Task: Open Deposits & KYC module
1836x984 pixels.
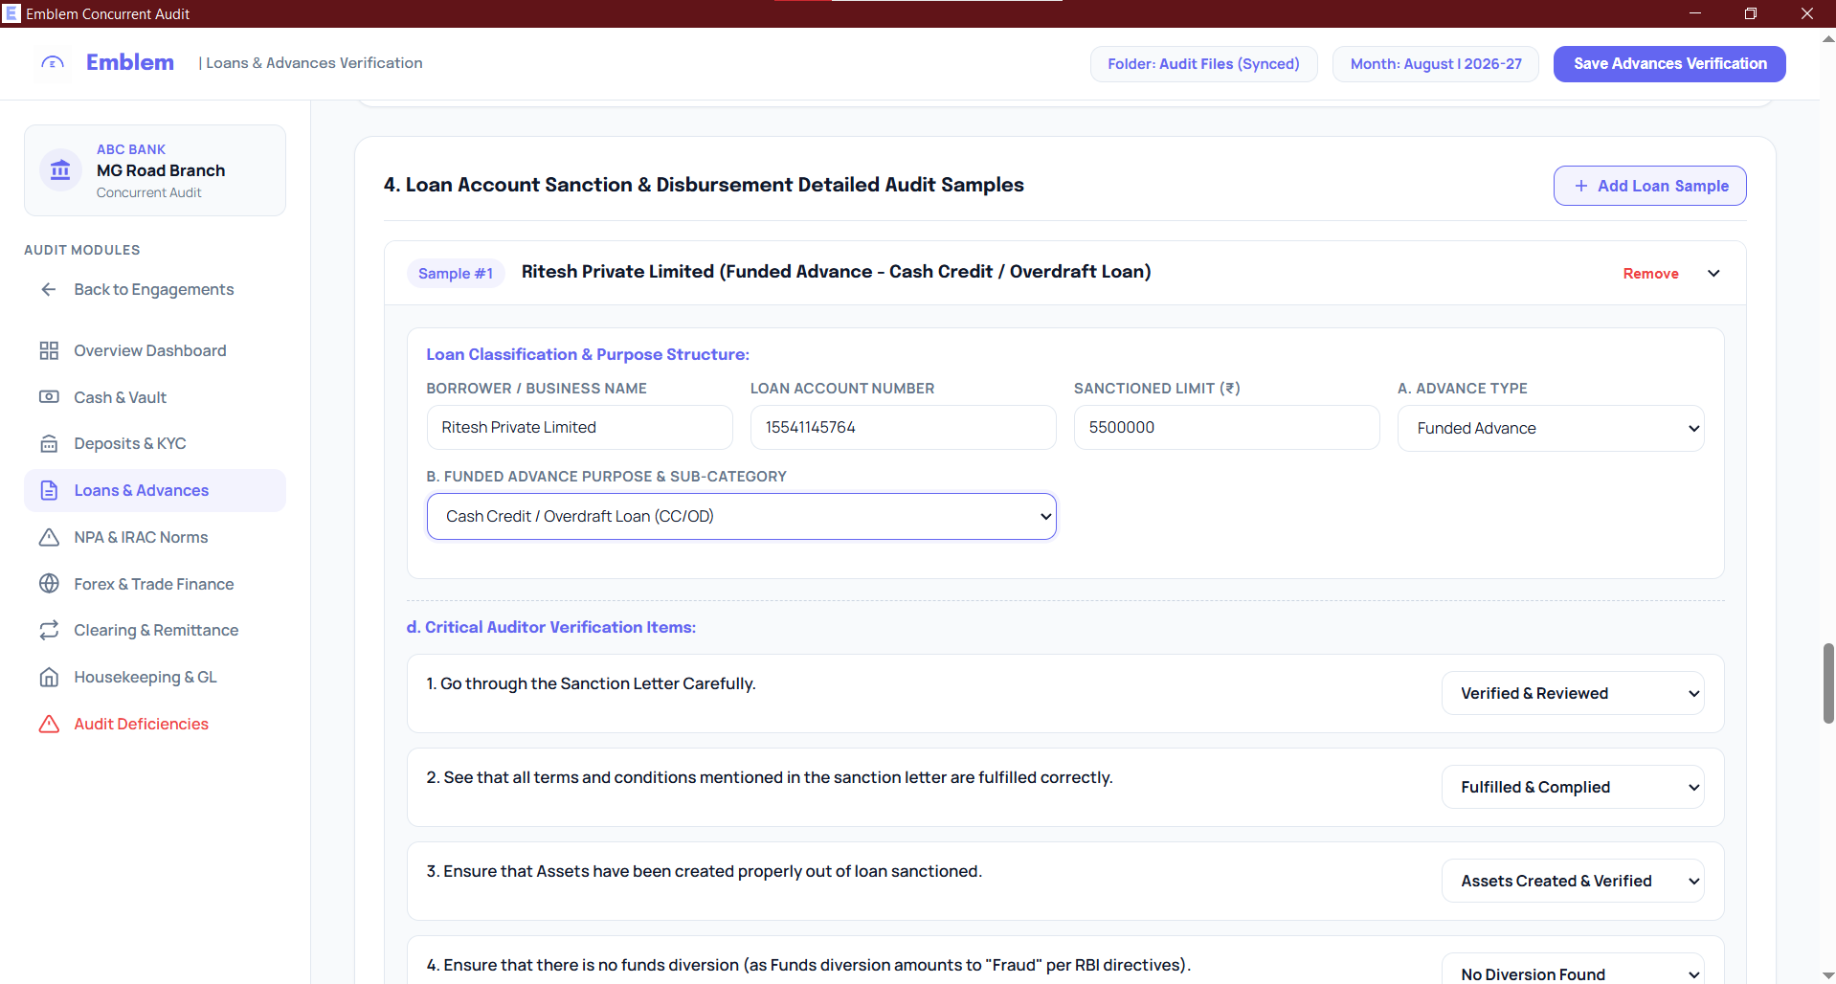Action: click(x=155, y=443)
